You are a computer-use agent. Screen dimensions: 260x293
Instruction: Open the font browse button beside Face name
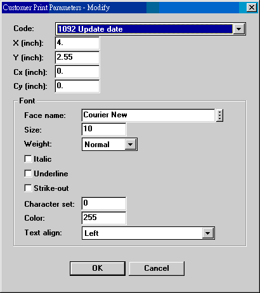pyautogui.click(x=219, y=115)
